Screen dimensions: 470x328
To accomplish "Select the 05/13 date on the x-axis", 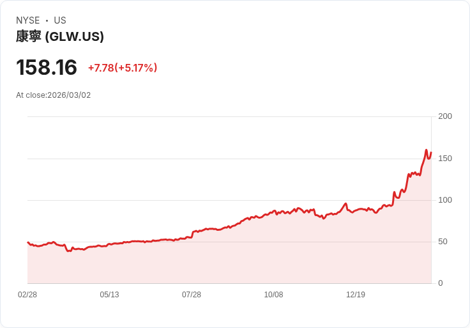I will pyautogui.click(x=109, y=295).
